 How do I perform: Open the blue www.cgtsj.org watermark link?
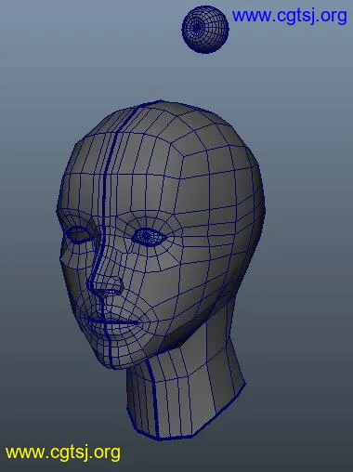pyautogui.click(x=289, y=16)
